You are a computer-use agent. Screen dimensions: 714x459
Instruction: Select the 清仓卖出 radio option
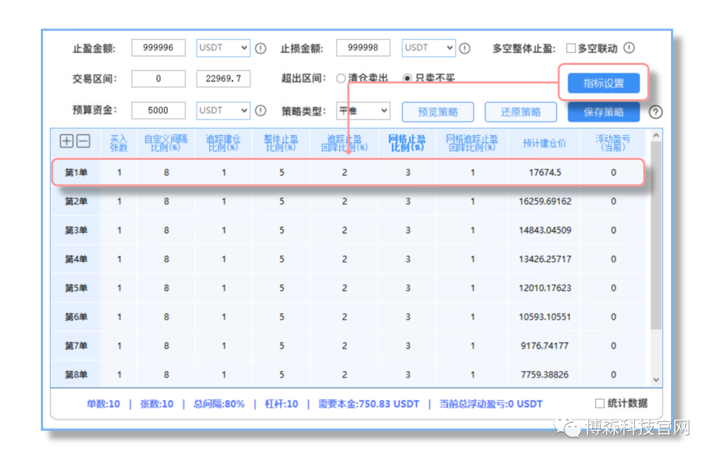[340, 78]
